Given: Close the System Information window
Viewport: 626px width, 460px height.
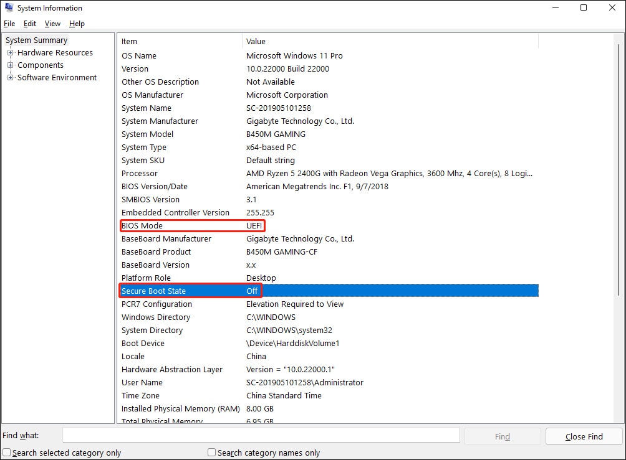Looking at the screenshot, I should click(612, 7).
